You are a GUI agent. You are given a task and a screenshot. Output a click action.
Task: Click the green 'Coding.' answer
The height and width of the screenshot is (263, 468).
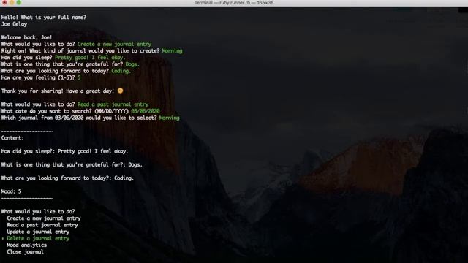point(121,71)
